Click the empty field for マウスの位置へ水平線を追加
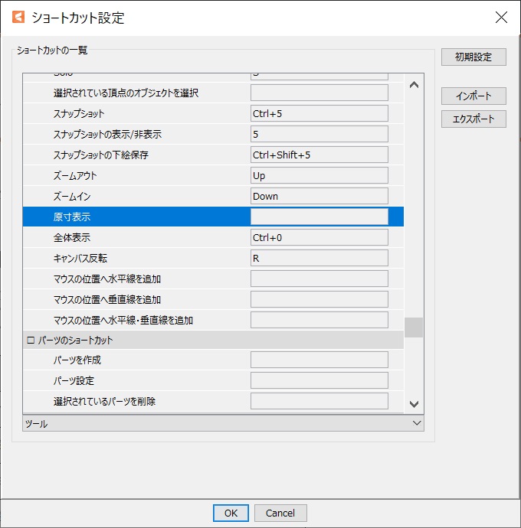521x528 pixels. click(x=319, y=279)
